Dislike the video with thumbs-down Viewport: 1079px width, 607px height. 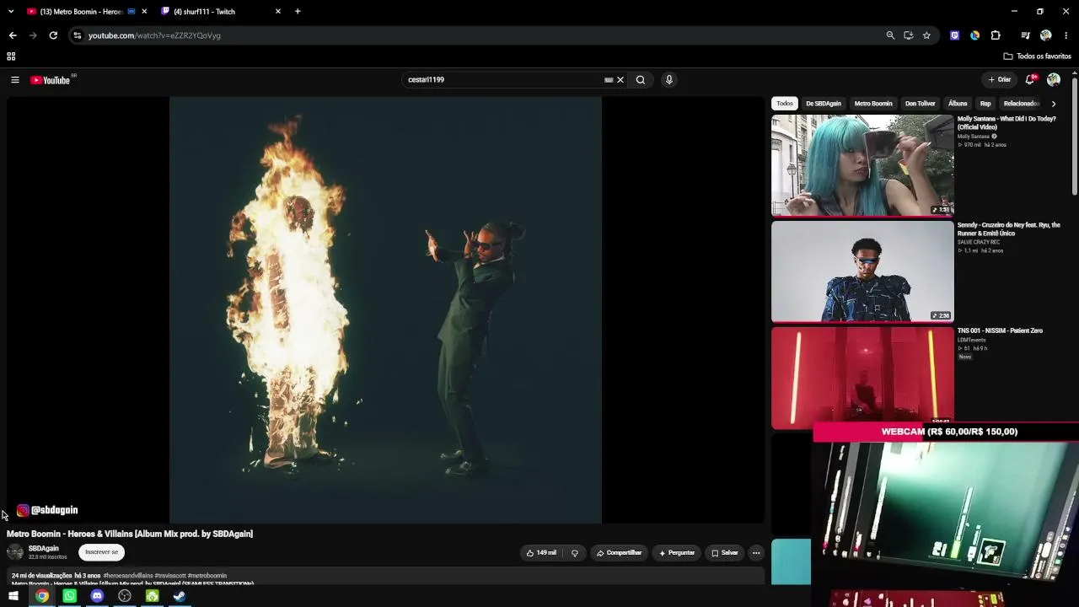575,553
